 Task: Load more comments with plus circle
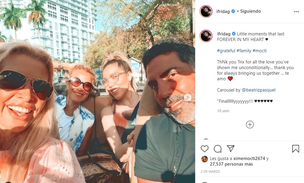pos(250,125)
